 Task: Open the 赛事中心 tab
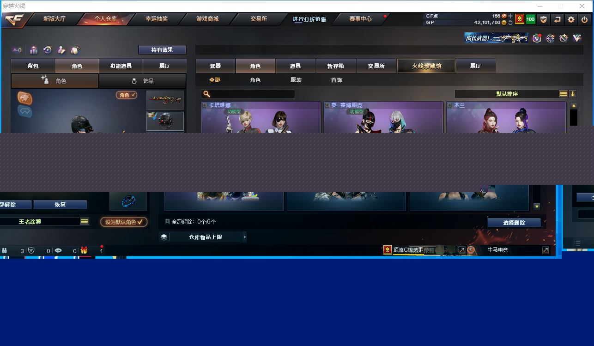pos(360,19)
